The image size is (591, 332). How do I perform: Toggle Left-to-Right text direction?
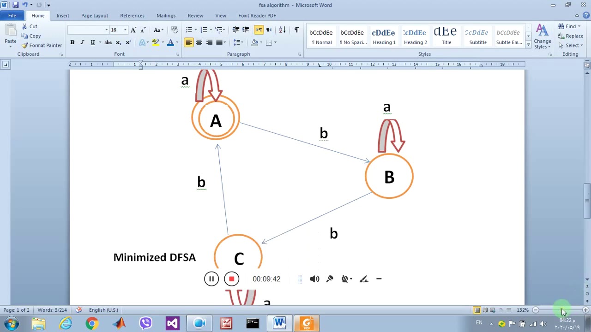(259, 30)
